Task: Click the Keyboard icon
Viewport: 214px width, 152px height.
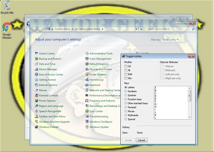Action: [x=87, y=85]
